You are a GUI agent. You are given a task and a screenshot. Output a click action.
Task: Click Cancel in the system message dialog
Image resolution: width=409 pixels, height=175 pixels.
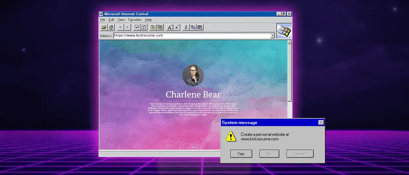point(300,153)
